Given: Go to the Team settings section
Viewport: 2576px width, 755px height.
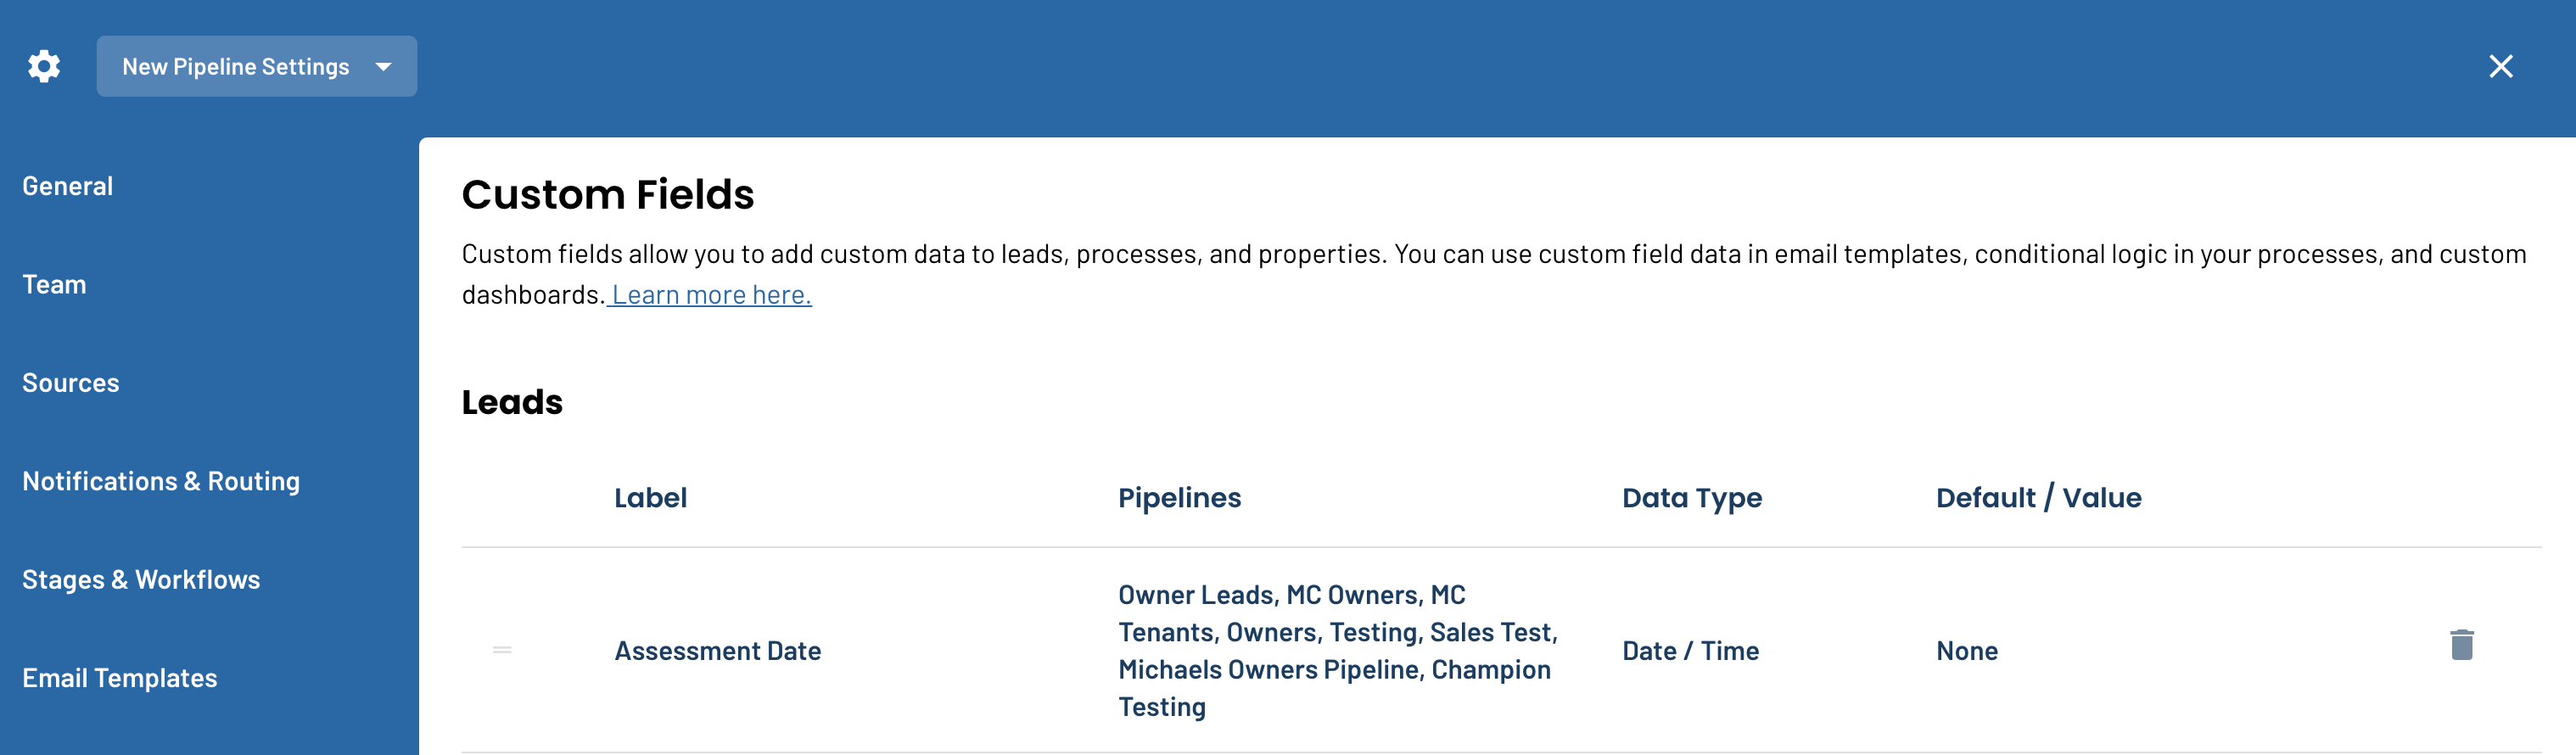Looking at the screenshot, I should tap(54, 285).
